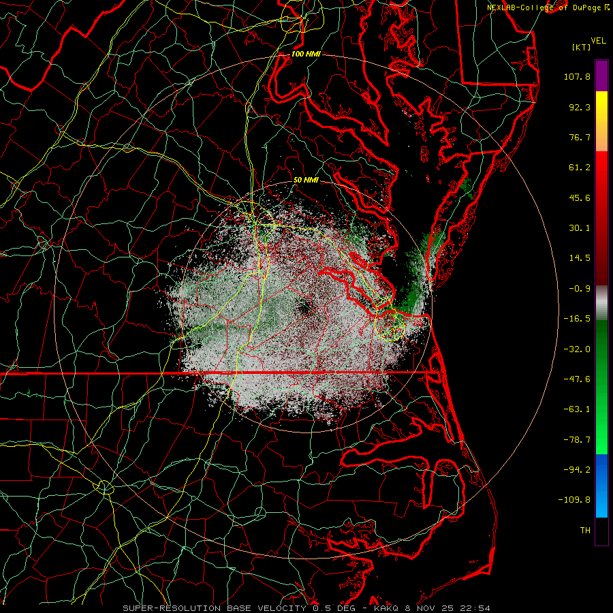Click the -47.6 velocity scale value
This screenshot has height=613, width=613.
coord(577,379)
